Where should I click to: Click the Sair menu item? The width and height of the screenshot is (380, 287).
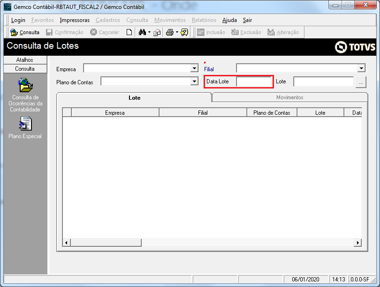point(247,20)
